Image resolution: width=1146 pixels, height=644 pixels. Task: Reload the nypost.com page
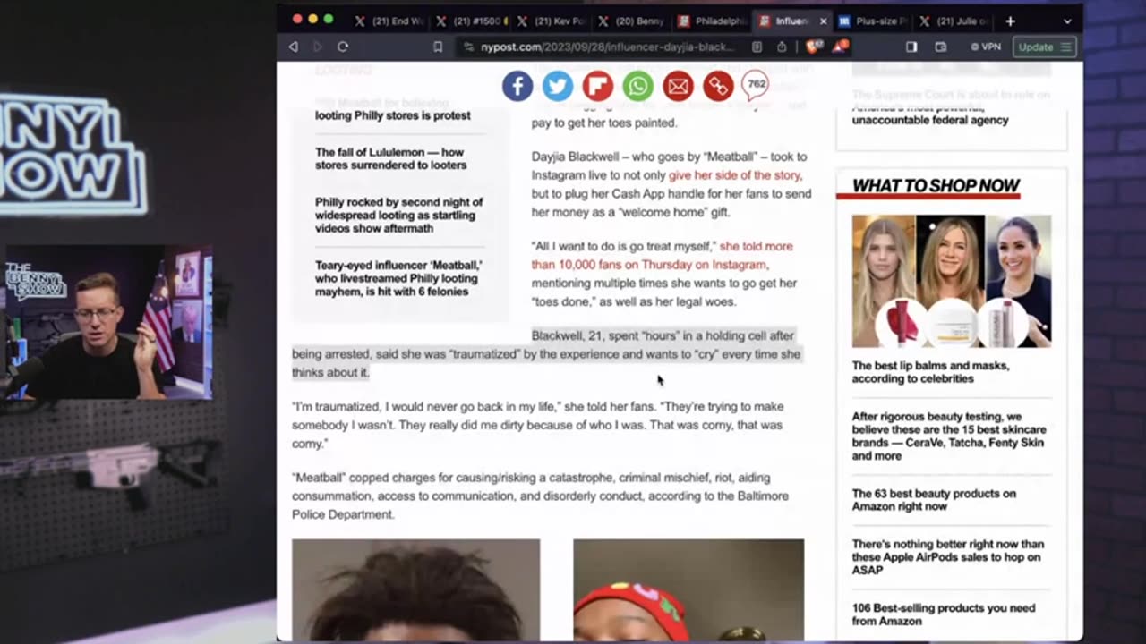pos(343,47)
